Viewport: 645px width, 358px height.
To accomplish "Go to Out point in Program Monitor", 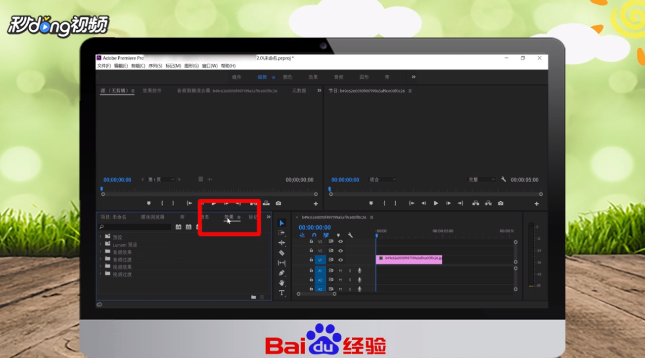I will tap(461, 203).
